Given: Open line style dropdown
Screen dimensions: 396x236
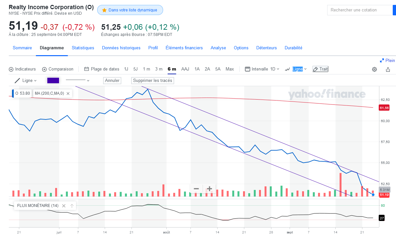Looking at the screenshot, I should pyautogui.click(x=78, y=80).
